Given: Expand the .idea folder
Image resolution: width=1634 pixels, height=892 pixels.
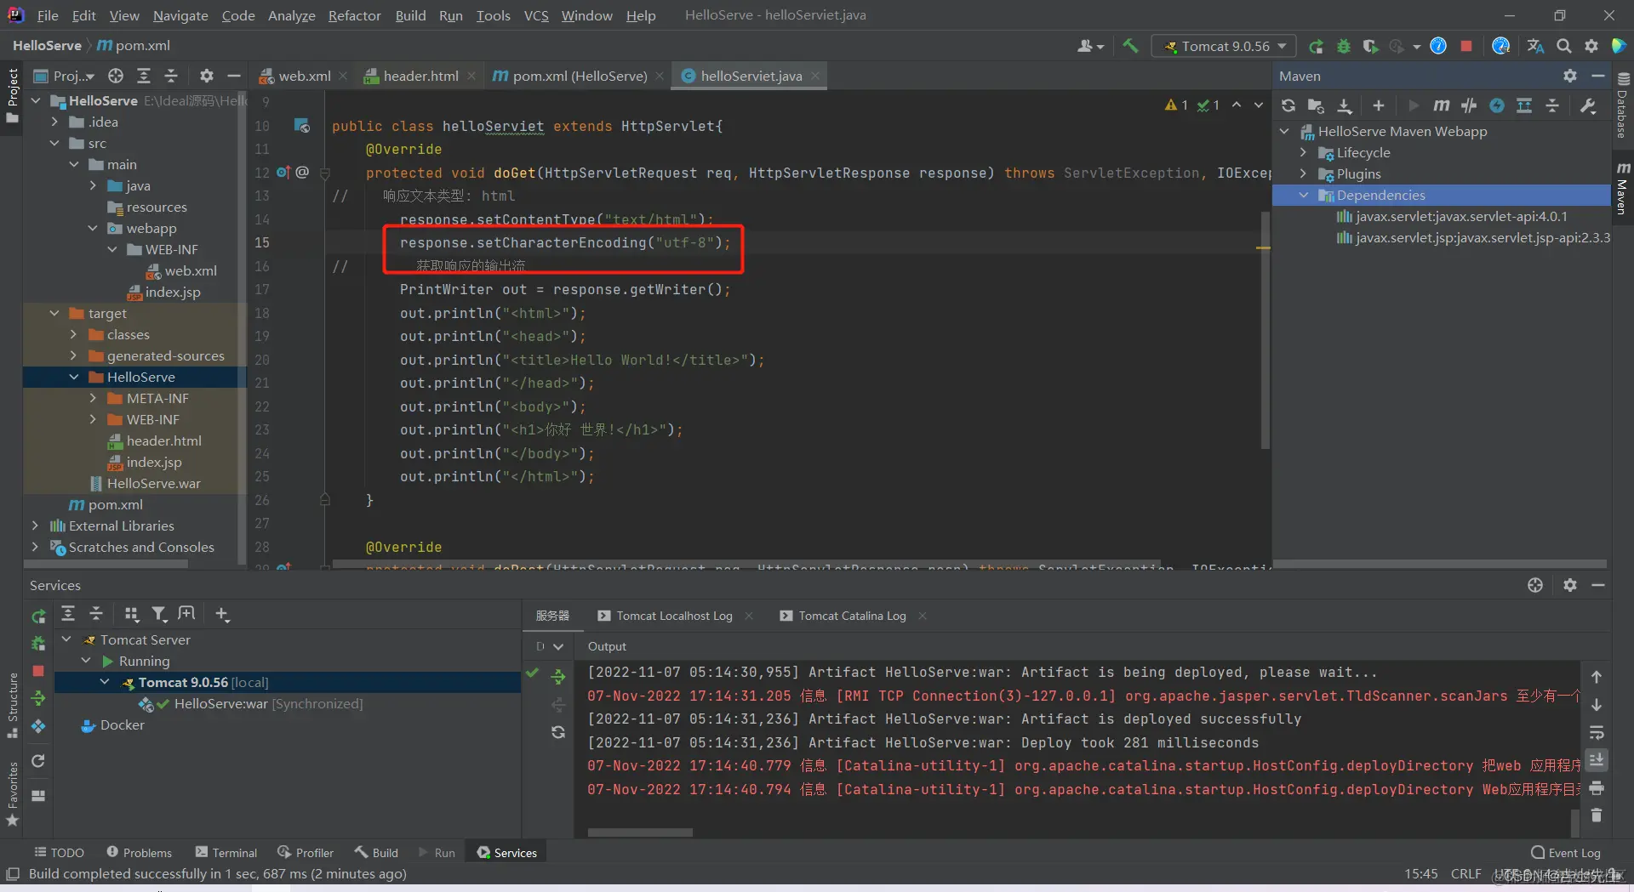Looking at the screenshot, I should pos(54,122).
